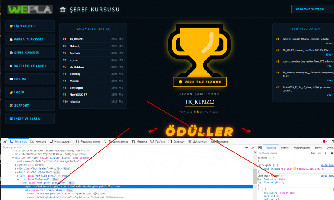The height and width of the screenshot is (200, 334).
Task: Uncheck the font-size declaration checkbox
Action: (260, 179)
